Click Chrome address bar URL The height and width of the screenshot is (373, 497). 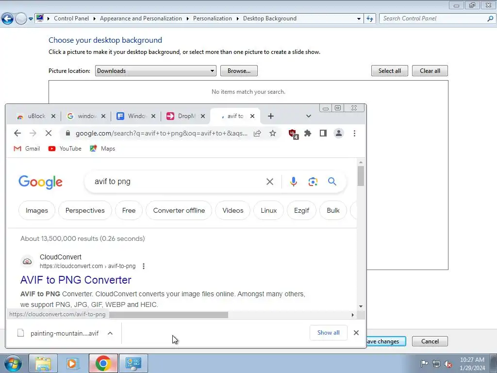coord(161,133)
